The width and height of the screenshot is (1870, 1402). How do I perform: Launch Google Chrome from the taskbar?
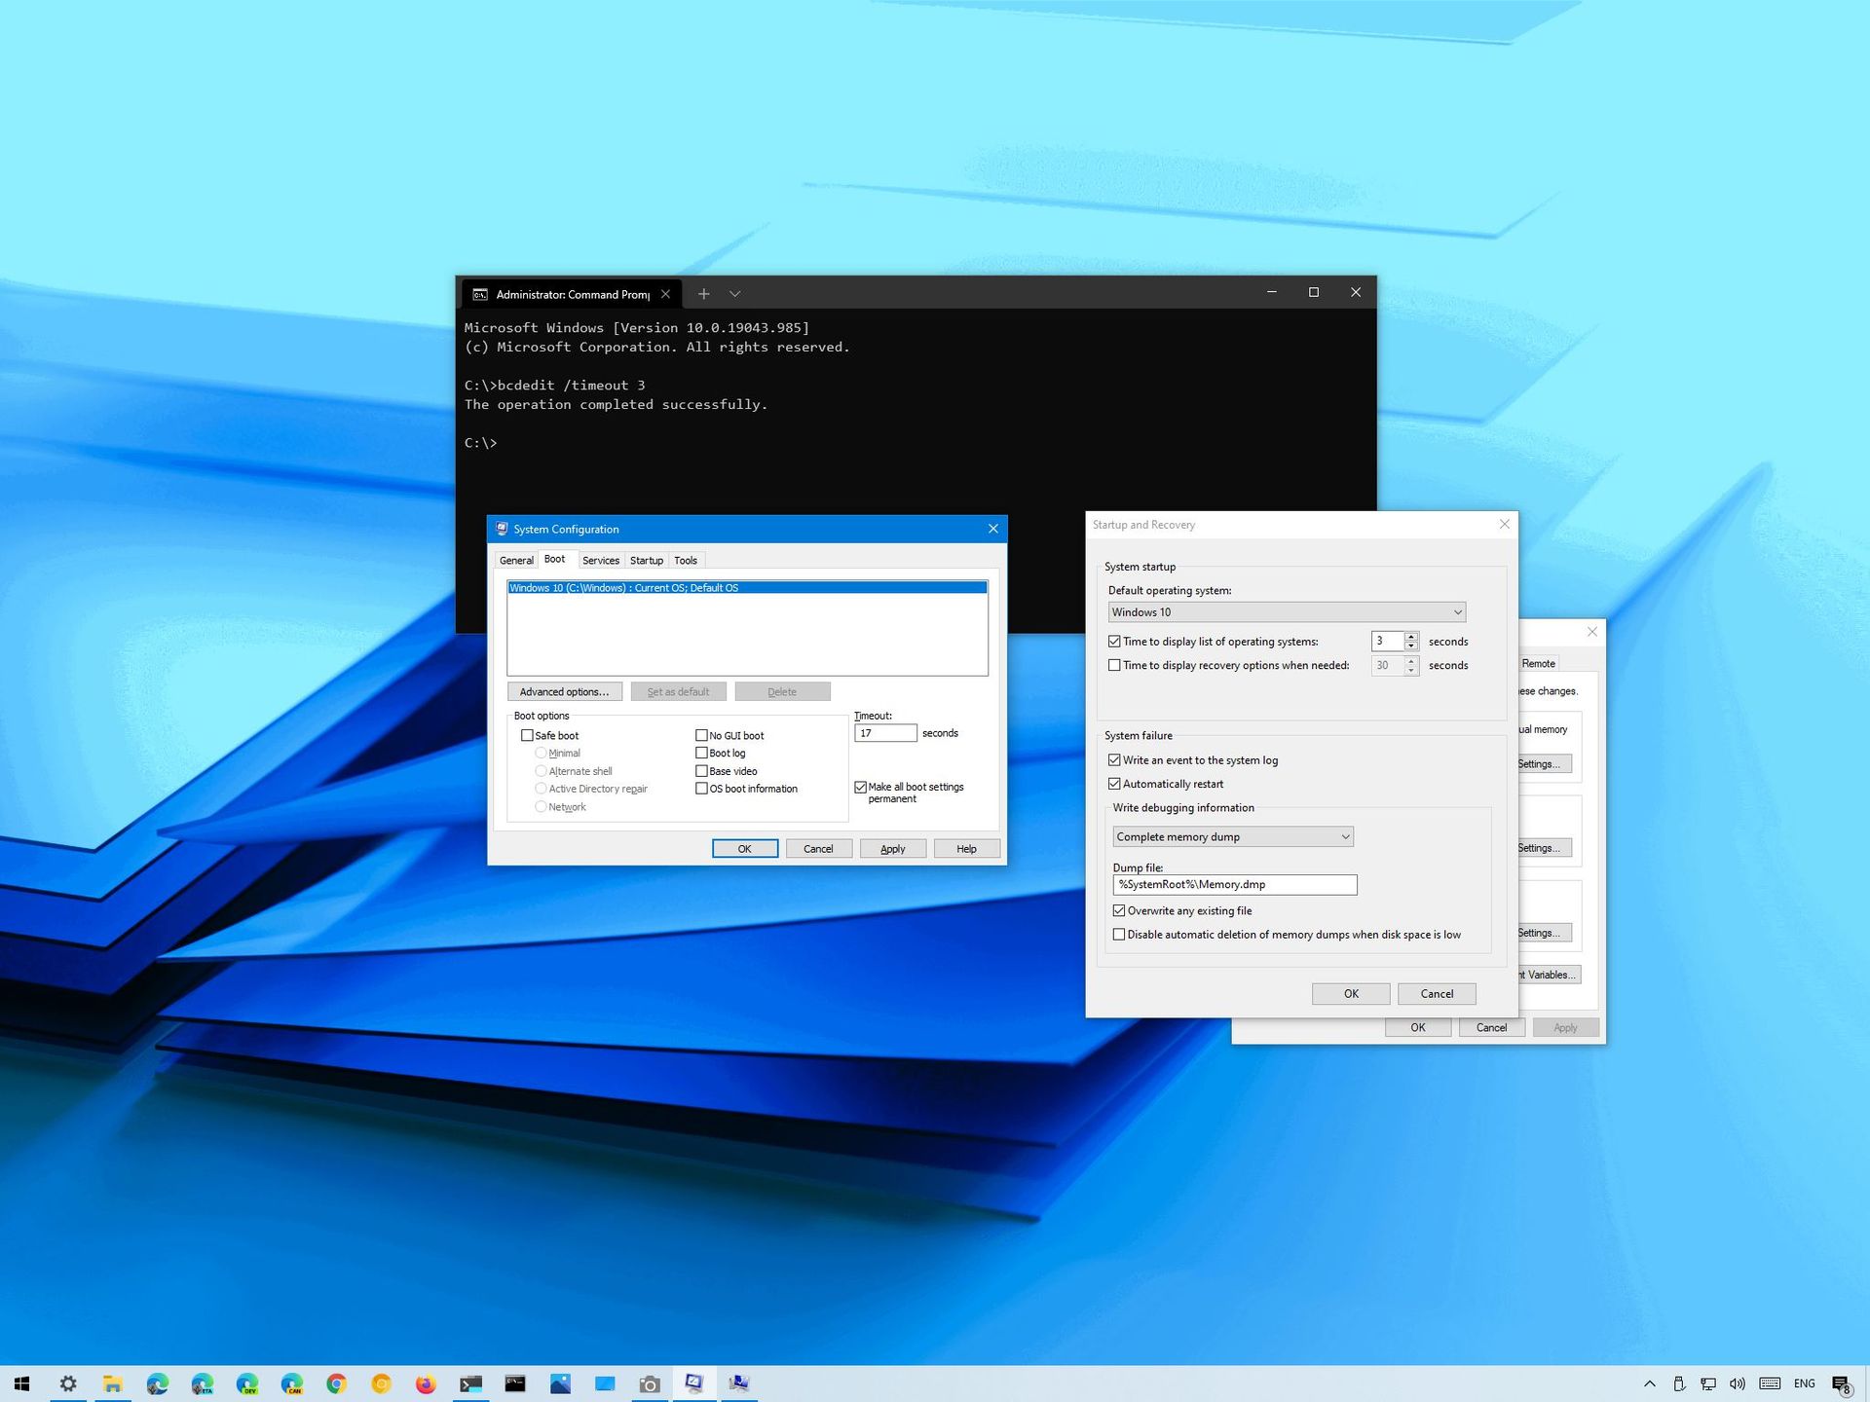pos(335,1384)
